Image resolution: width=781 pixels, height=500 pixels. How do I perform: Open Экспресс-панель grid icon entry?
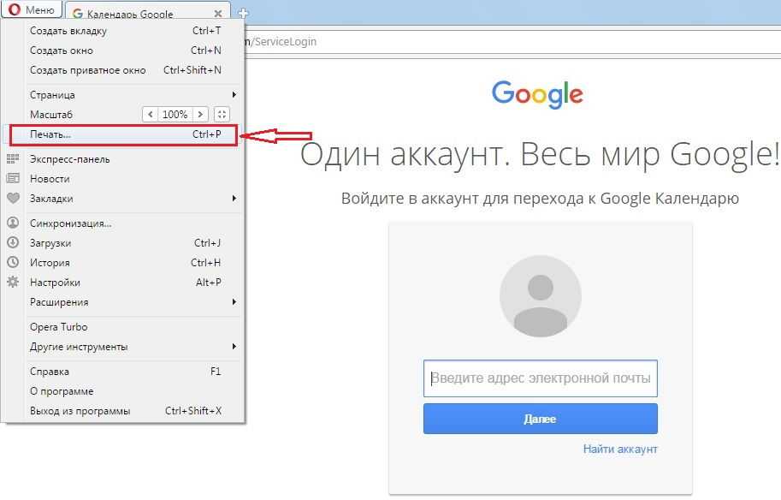pyautogui.click(x=70, y=159)
